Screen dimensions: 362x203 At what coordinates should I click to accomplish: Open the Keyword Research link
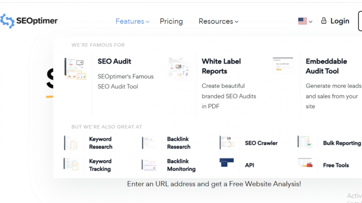tap(100, 143)
